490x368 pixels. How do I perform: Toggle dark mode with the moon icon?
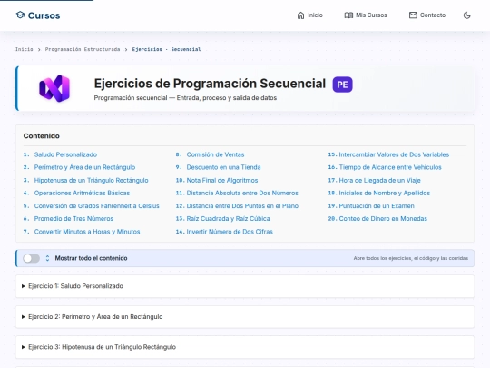click(467, 15)
